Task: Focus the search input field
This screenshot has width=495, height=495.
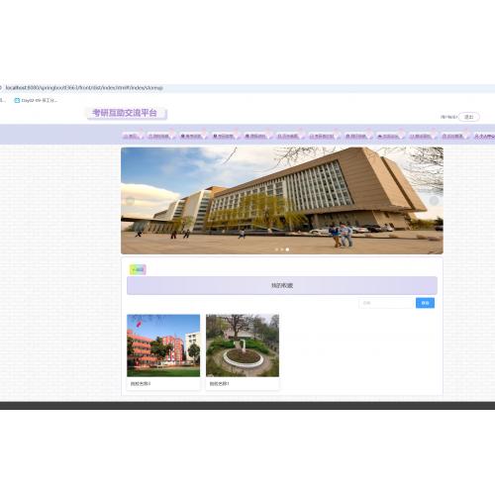Action: coord(387,303)
